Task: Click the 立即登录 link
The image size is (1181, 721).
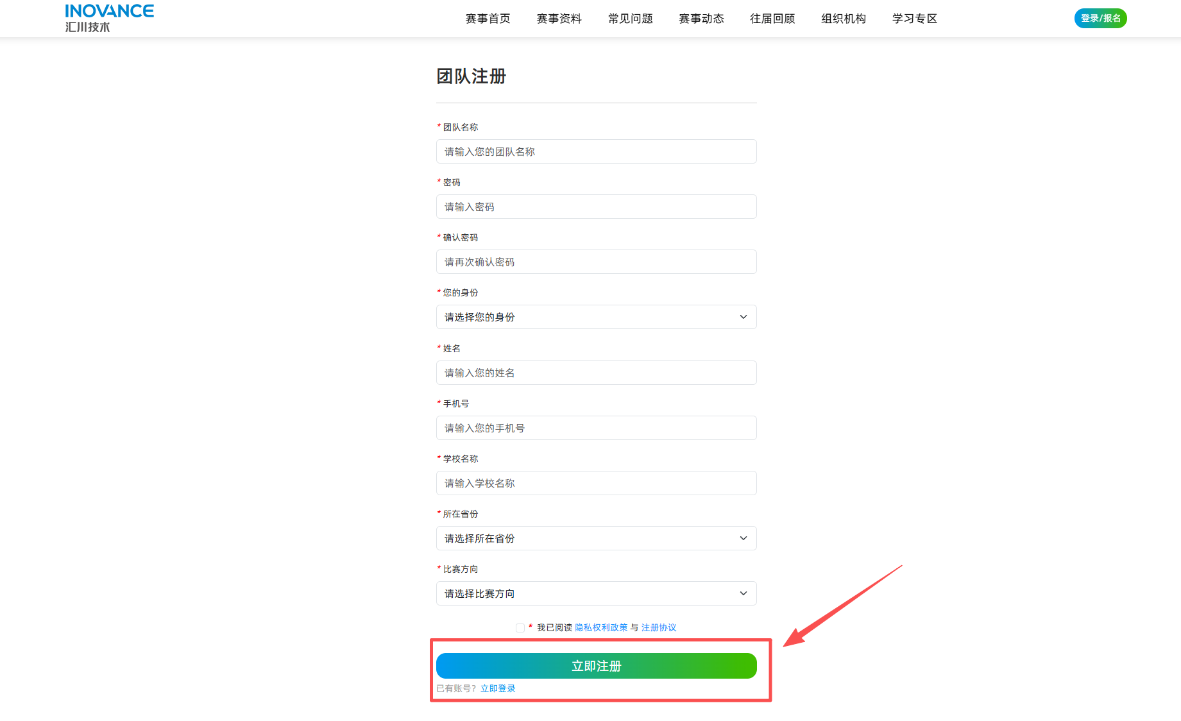Action: tap(498, 688)
